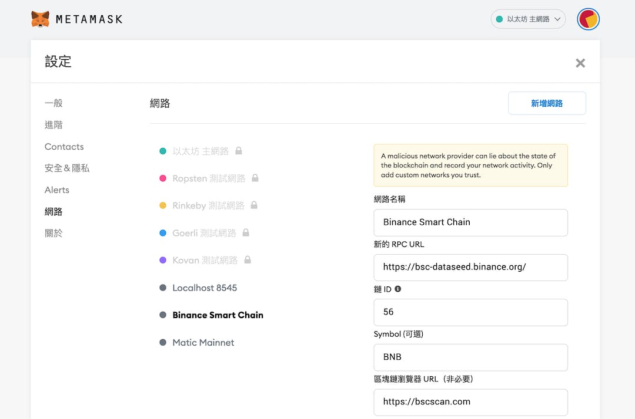Click the 網路名稱 input field

470,222
